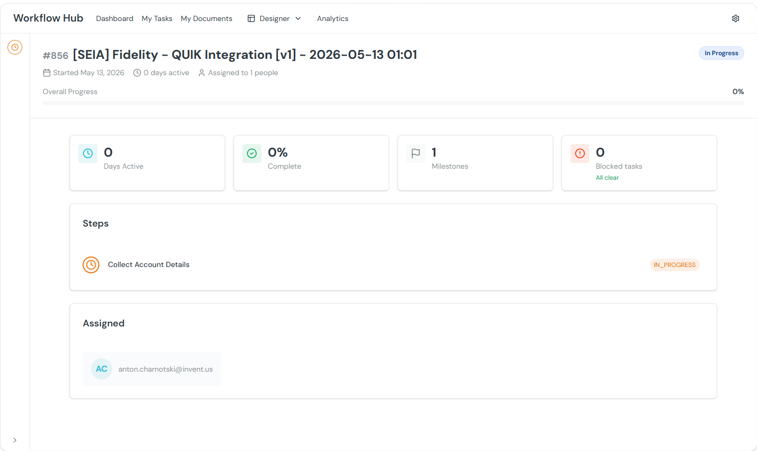The image size is (757, 451).
Task: Click the In Progress status badge
Action: 721,53
